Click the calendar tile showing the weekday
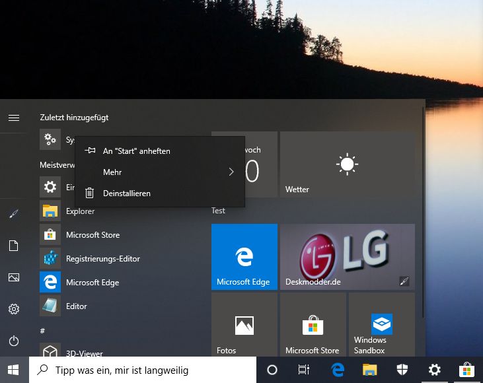 tap(261, 164)
